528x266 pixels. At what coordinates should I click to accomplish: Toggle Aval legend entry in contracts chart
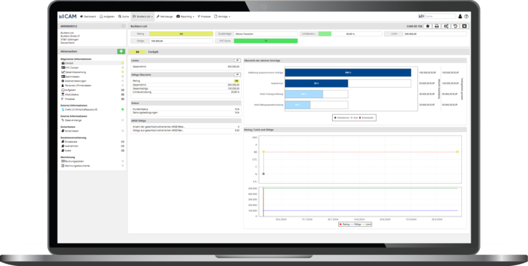coord(354,118)
